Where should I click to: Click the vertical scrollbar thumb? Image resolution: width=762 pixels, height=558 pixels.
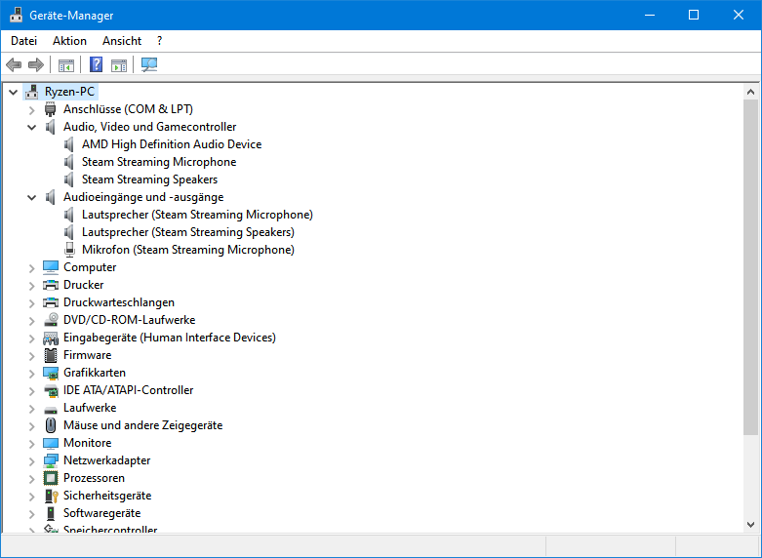pyautogui.click(x=750, y=267)
